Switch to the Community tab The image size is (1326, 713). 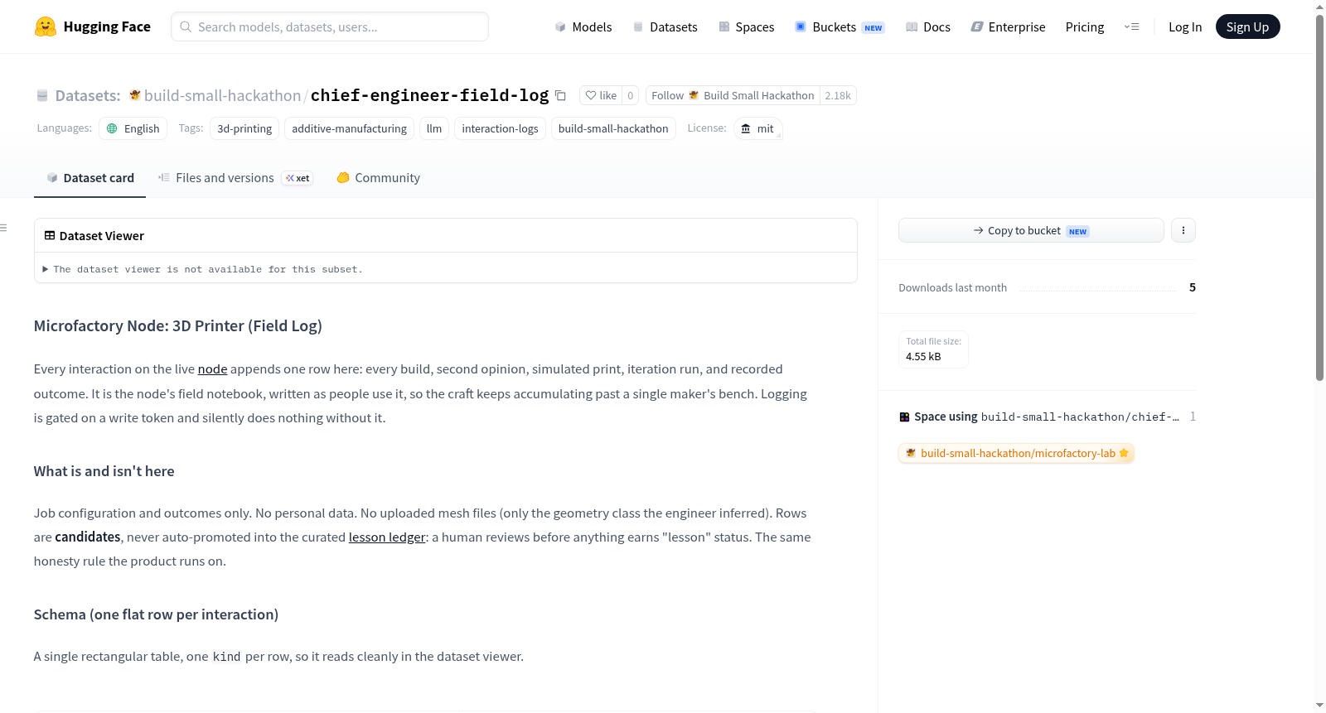378,177
